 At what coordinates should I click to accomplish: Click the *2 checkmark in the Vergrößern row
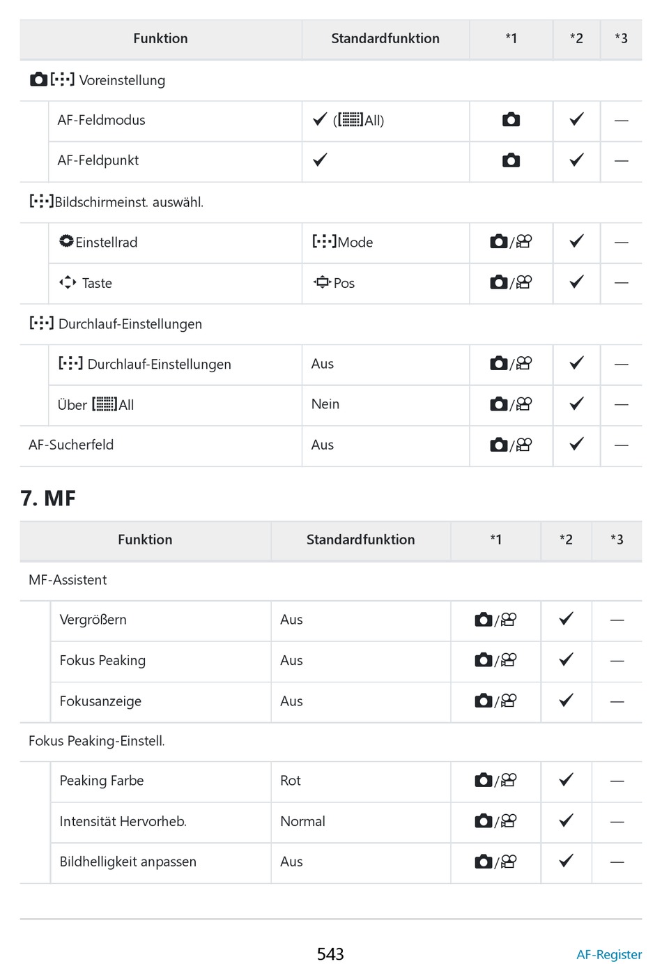pyautogui.click(x=567, y=619)
